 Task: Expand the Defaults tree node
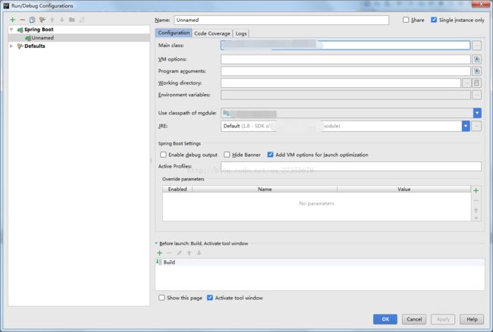click(x=11, y=45)
